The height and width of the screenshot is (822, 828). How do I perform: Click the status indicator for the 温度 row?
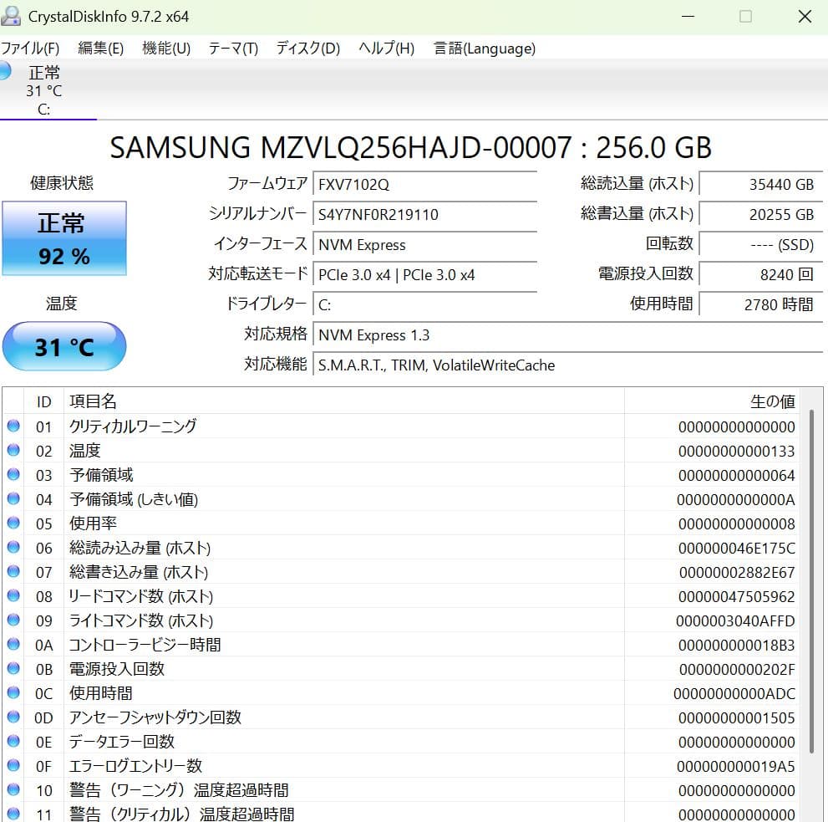coord(13,450)
